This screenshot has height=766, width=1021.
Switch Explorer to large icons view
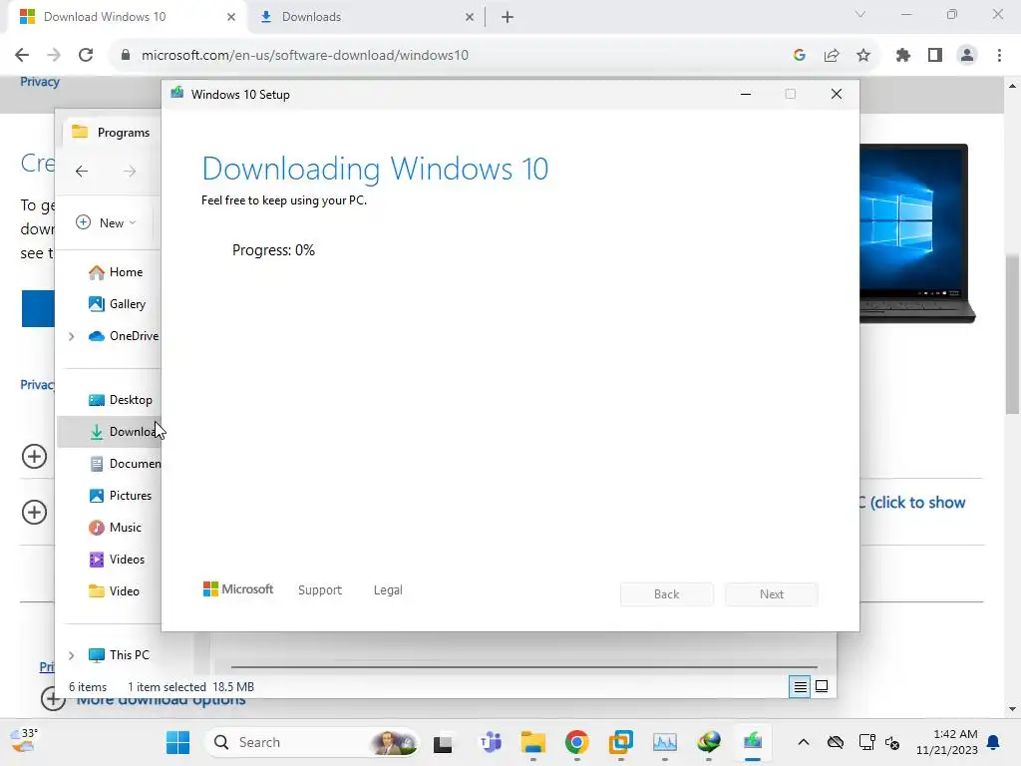[x=822, y=686]
